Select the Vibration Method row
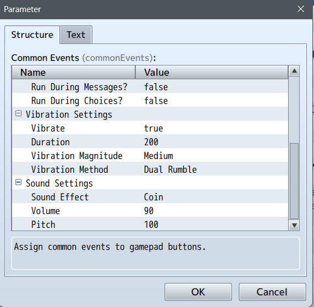This screenshot has width=314, height=307. coord(150,169)
